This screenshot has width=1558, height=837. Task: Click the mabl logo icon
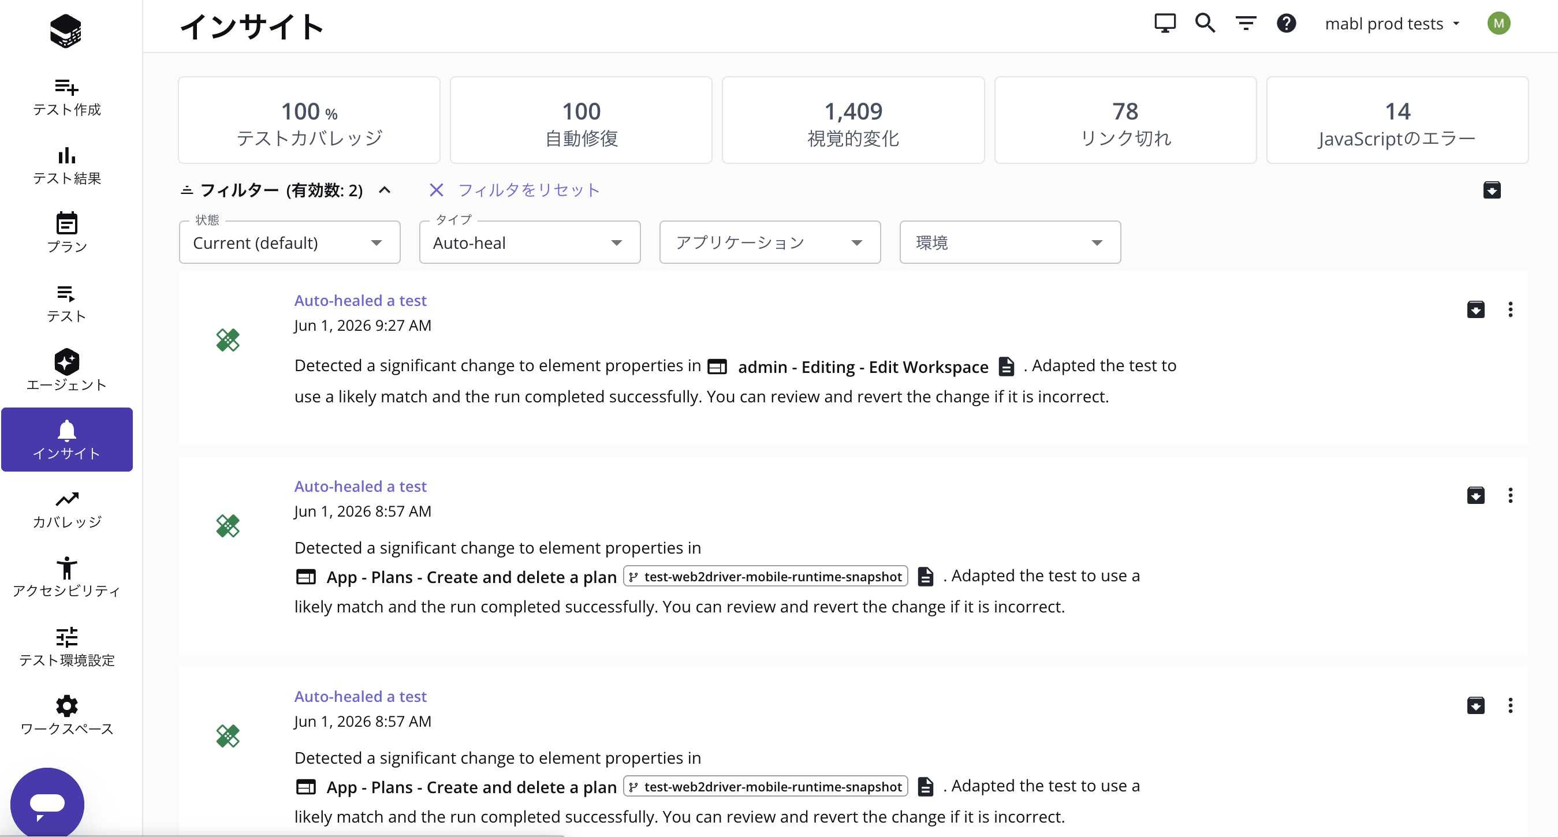(66, 30)
